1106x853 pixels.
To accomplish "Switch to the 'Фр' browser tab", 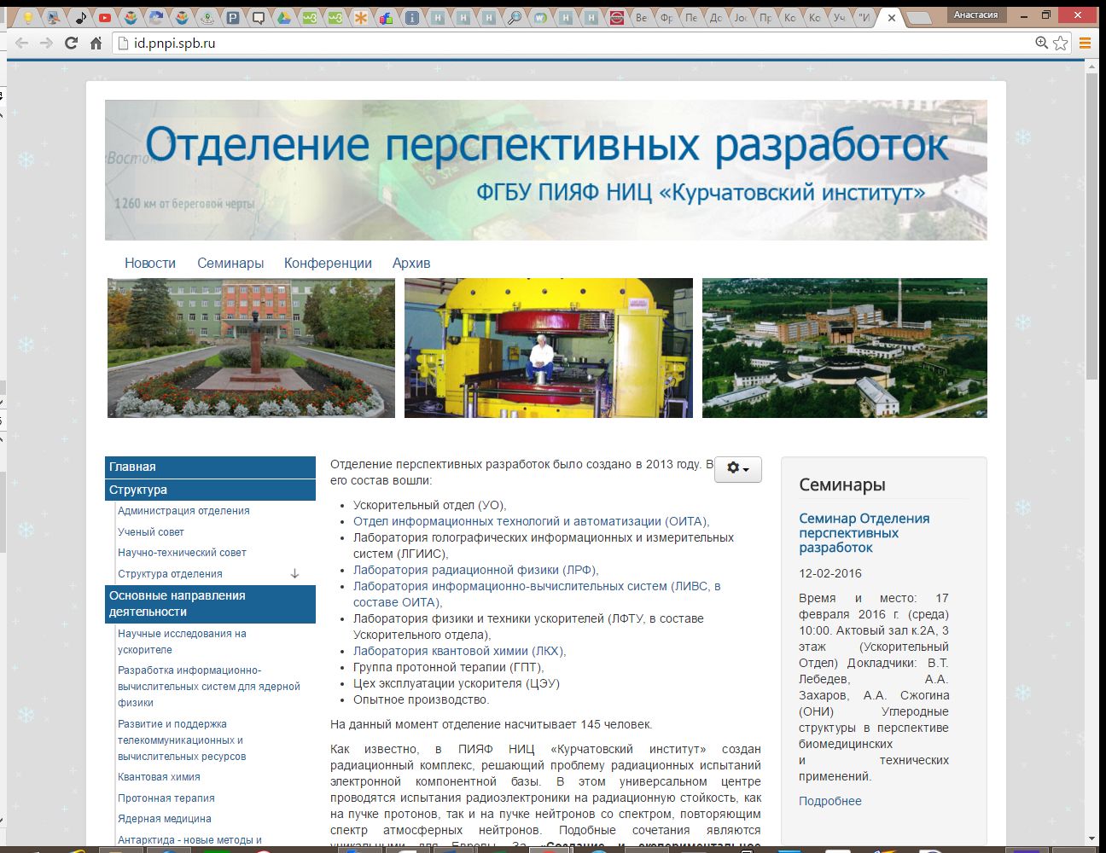I will coord(667,17).
